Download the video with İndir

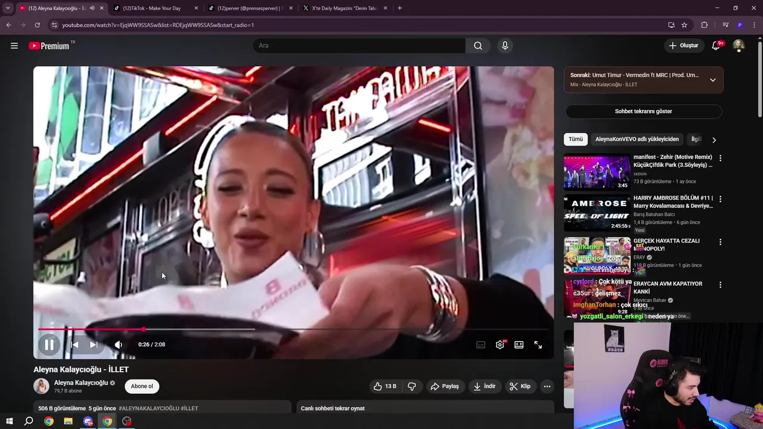click(485, 386)
